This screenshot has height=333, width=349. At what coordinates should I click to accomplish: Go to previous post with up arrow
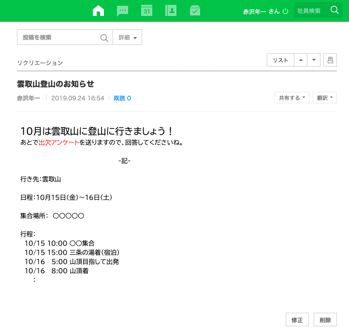click(x=301, y=60)
